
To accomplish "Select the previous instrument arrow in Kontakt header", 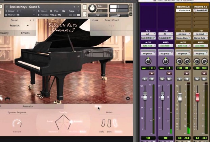I will tap(74, 7).
